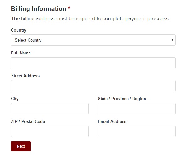Click the Country field label
This screenshot has height=157, width=185.
click(x=18, y=30)
